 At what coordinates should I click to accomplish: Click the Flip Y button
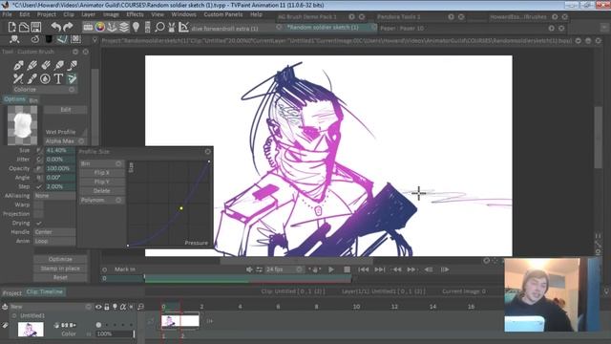tap(102, 182)
